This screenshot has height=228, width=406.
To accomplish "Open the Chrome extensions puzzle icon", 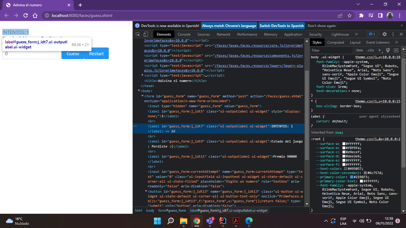I will 361,15.
